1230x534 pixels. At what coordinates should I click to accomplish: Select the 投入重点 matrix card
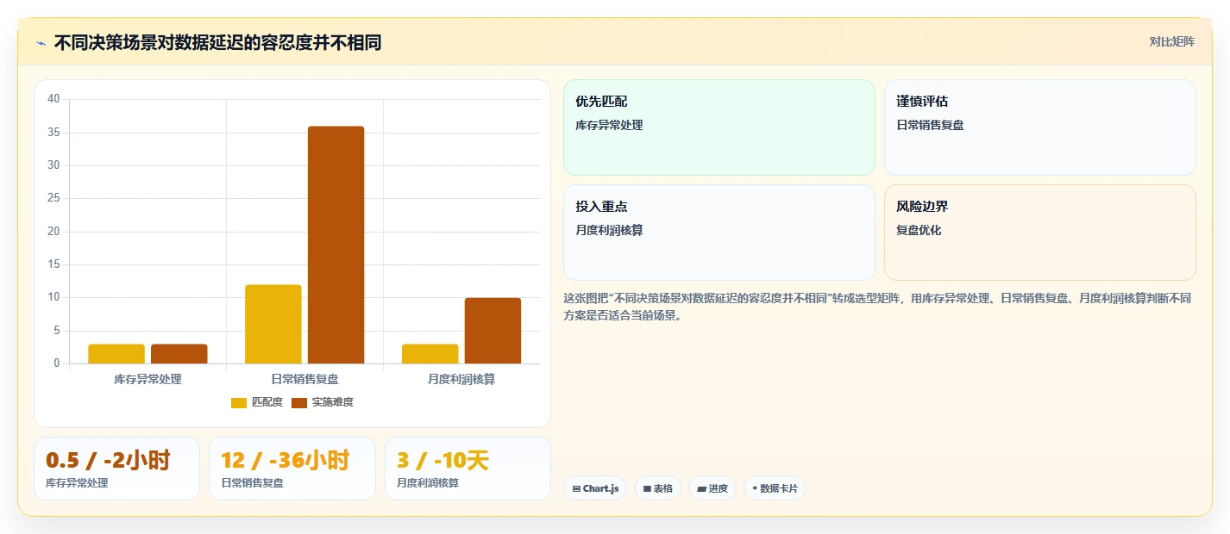tap(719, 233)
